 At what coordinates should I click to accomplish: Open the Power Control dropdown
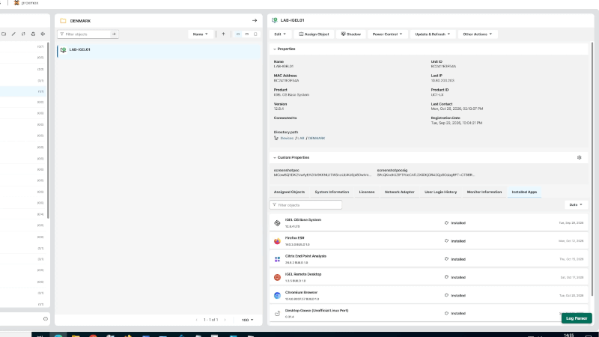[x=387, y=34]
